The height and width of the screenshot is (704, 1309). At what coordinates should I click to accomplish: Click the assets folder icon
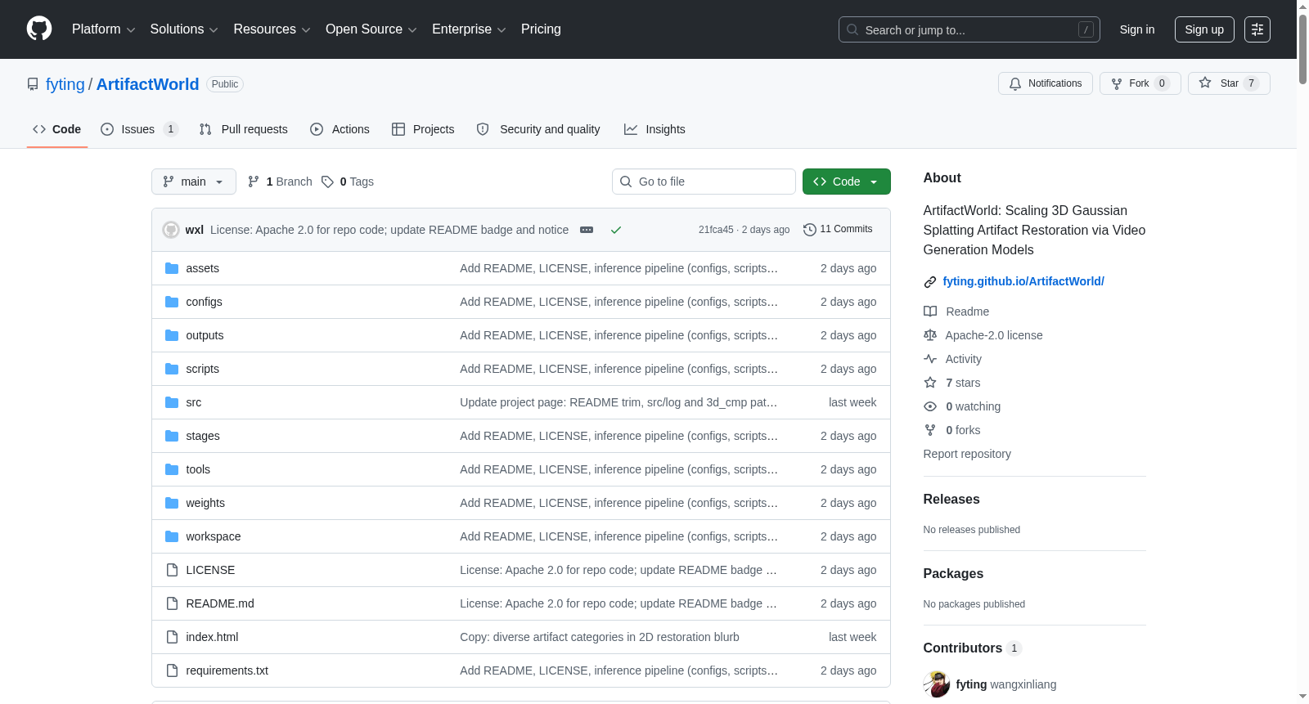[x=172, y=268]
